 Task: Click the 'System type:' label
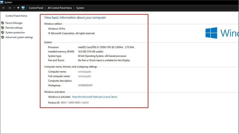tap(55, 56)
